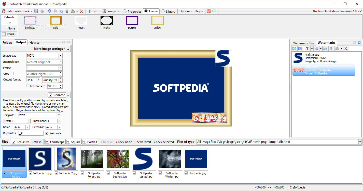
Task: Open the main toolbar Paste options dropdown arrow
Action: (77, 11)
